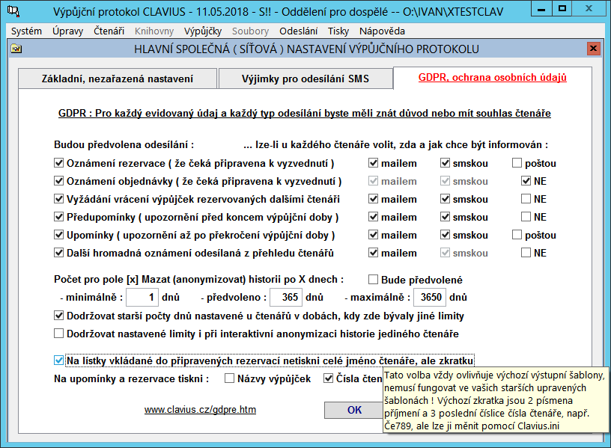Enable Názvy výpůjček checkbox
This screenshot has width=611, height=448.
pos(230,378)
